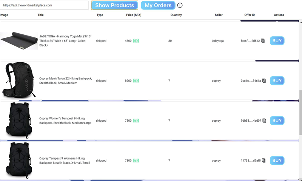Select the Osprey Women's Tempest 9 Medium/Large title

tap(65, 121)
